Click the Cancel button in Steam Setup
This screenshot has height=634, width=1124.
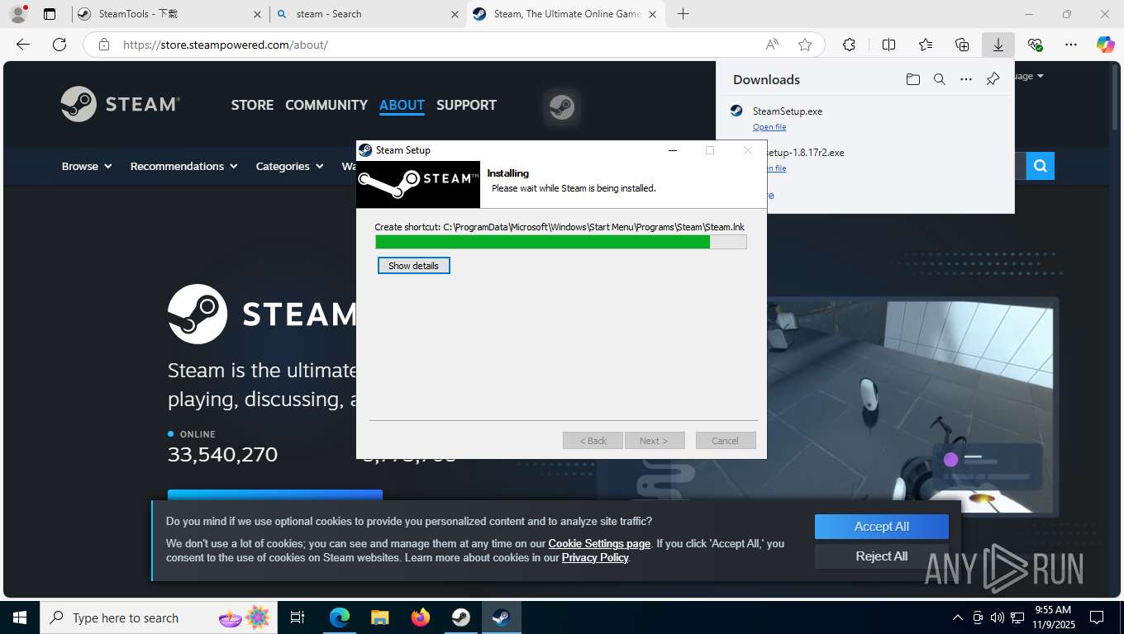[725, 440]
